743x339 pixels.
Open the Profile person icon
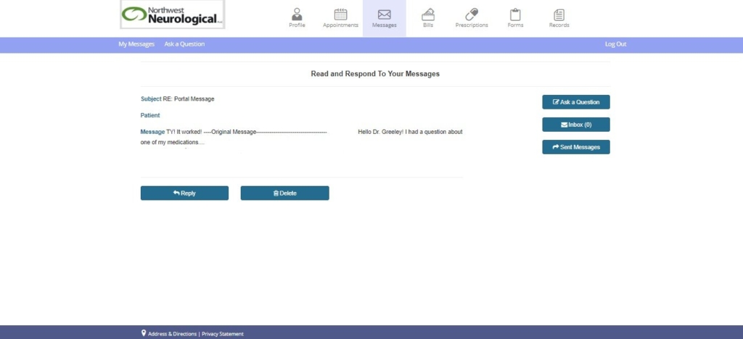pos(297,14)
